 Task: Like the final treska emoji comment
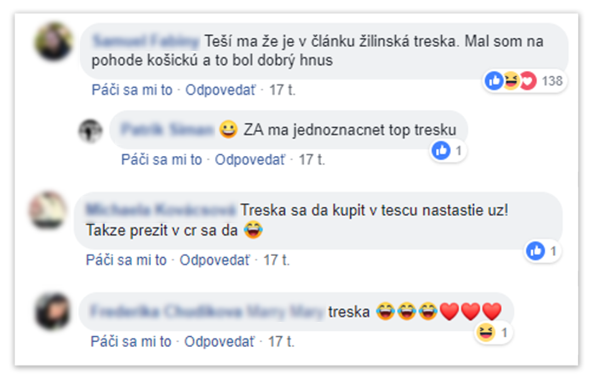coord(130,342)
